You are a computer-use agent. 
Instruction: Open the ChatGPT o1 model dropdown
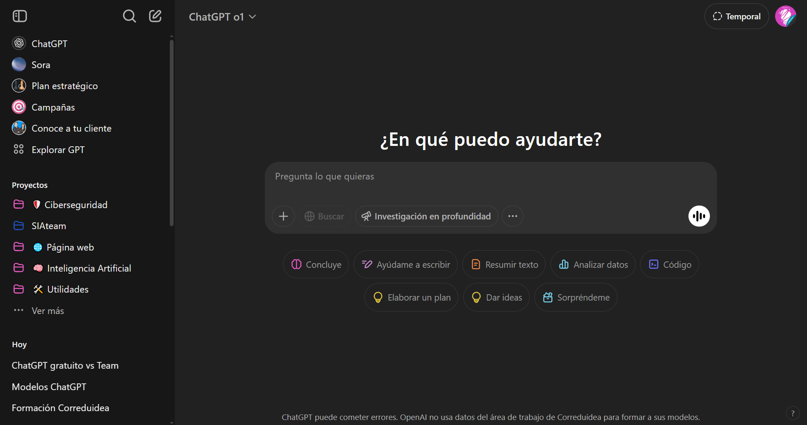pos(222,17)
